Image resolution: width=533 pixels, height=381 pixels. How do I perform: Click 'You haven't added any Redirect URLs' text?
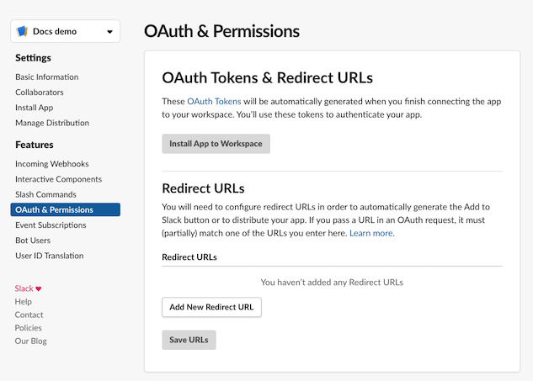pyautogui.click(x=332, y=283)
